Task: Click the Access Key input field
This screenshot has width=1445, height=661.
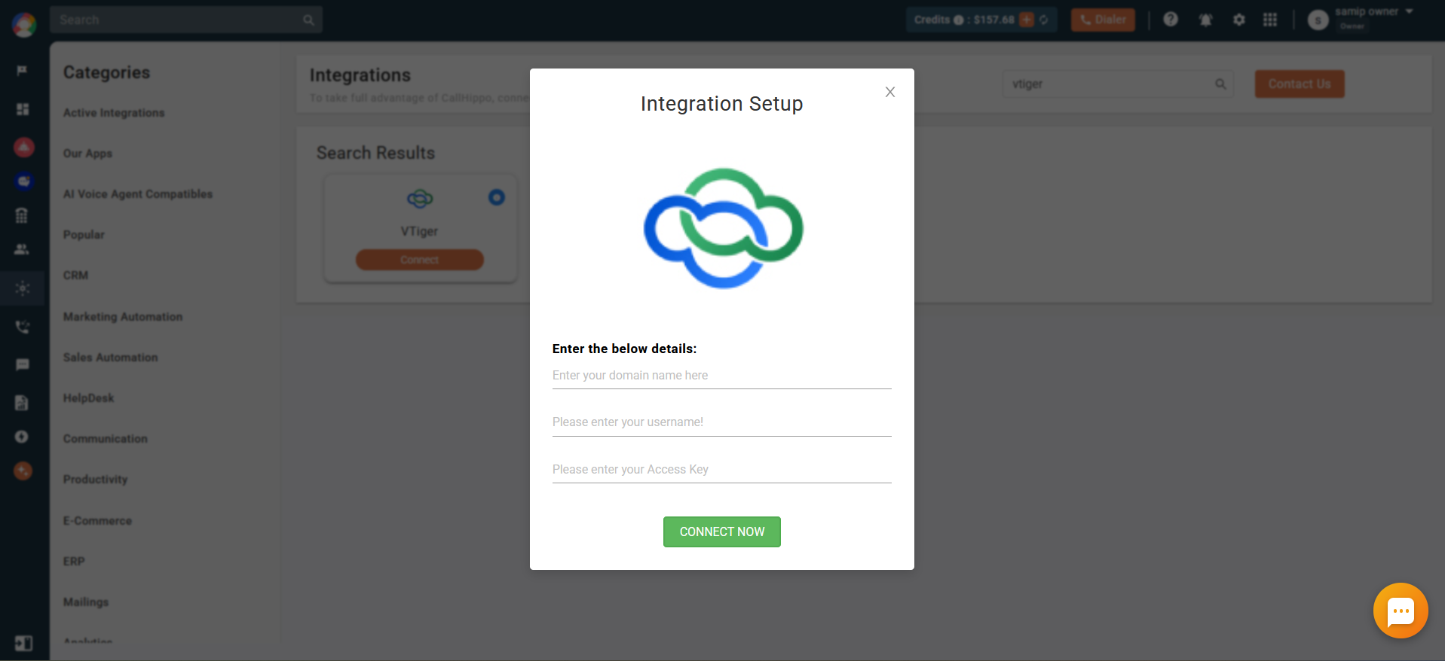Action: pos(721,469)
